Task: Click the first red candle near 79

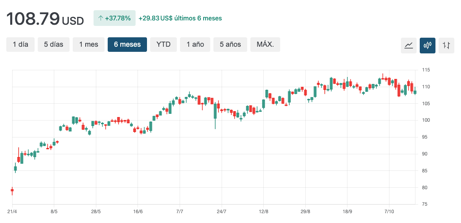Action: (12, 190)
